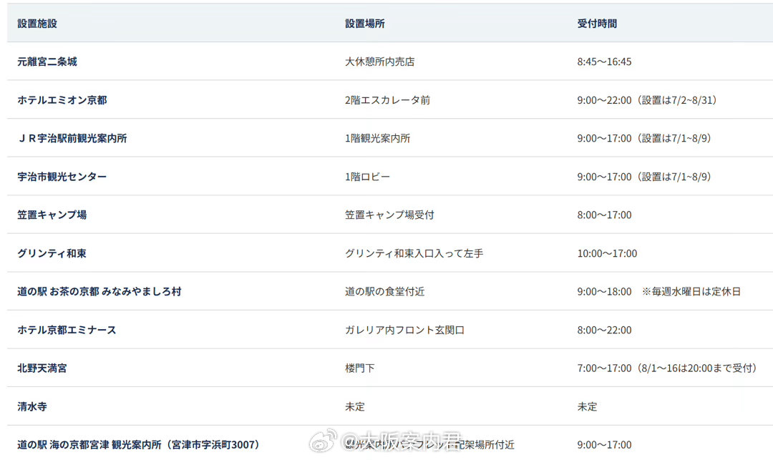The height and width of the screenshot is (460, 773).
Task: Select the 元離宮二条城 facility name
Action: click(x=47, y=62)
